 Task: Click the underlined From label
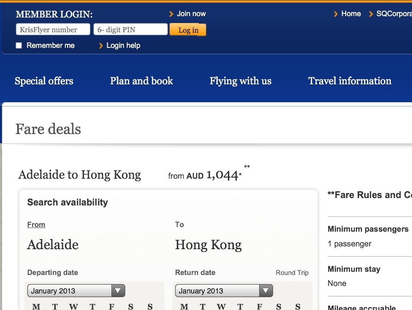coord(36,224)
